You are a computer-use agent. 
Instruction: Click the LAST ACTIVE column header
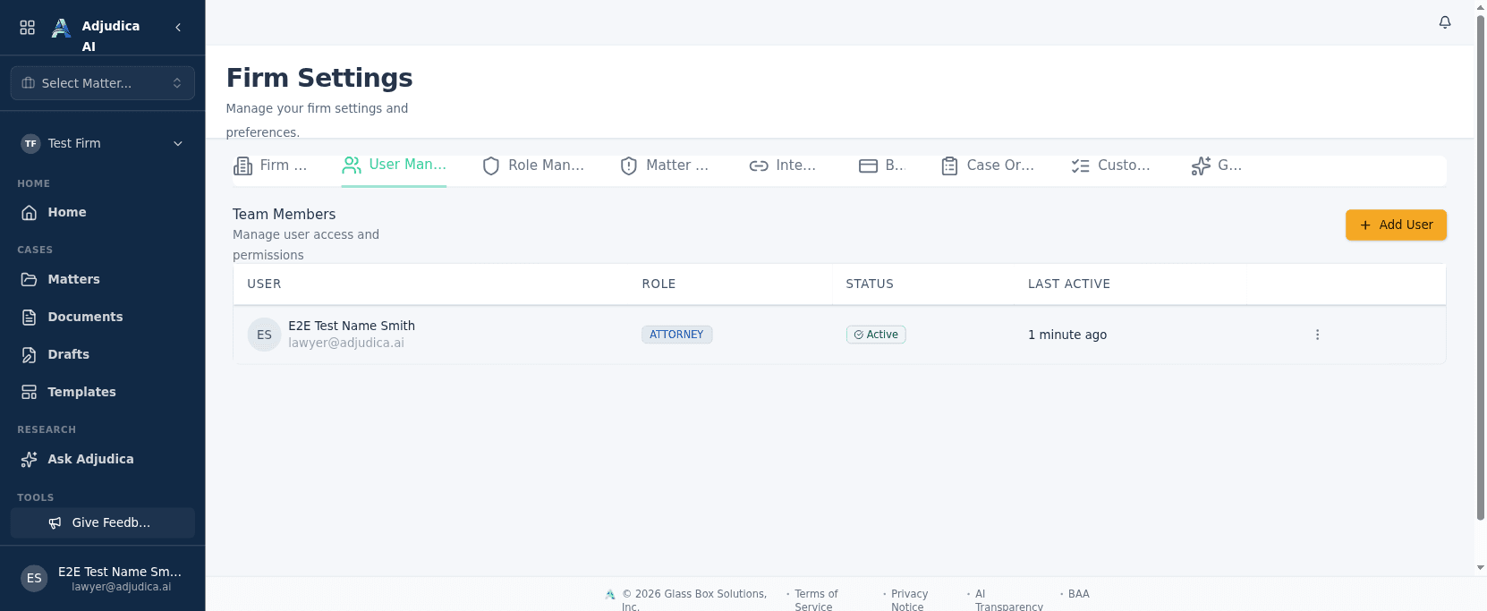[x=1069, y=284]
